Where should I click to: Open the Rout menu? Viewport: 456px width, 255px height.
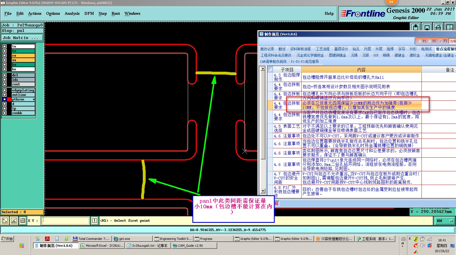pyautogui.click(x=116, y=13)
